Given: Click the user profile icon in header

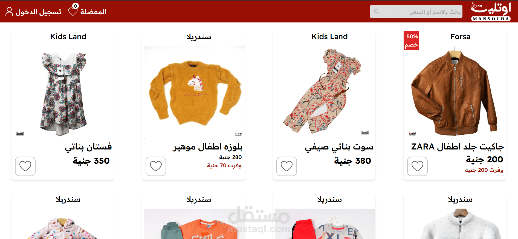Looking at the screenshot, I should (x=9, y=11).
